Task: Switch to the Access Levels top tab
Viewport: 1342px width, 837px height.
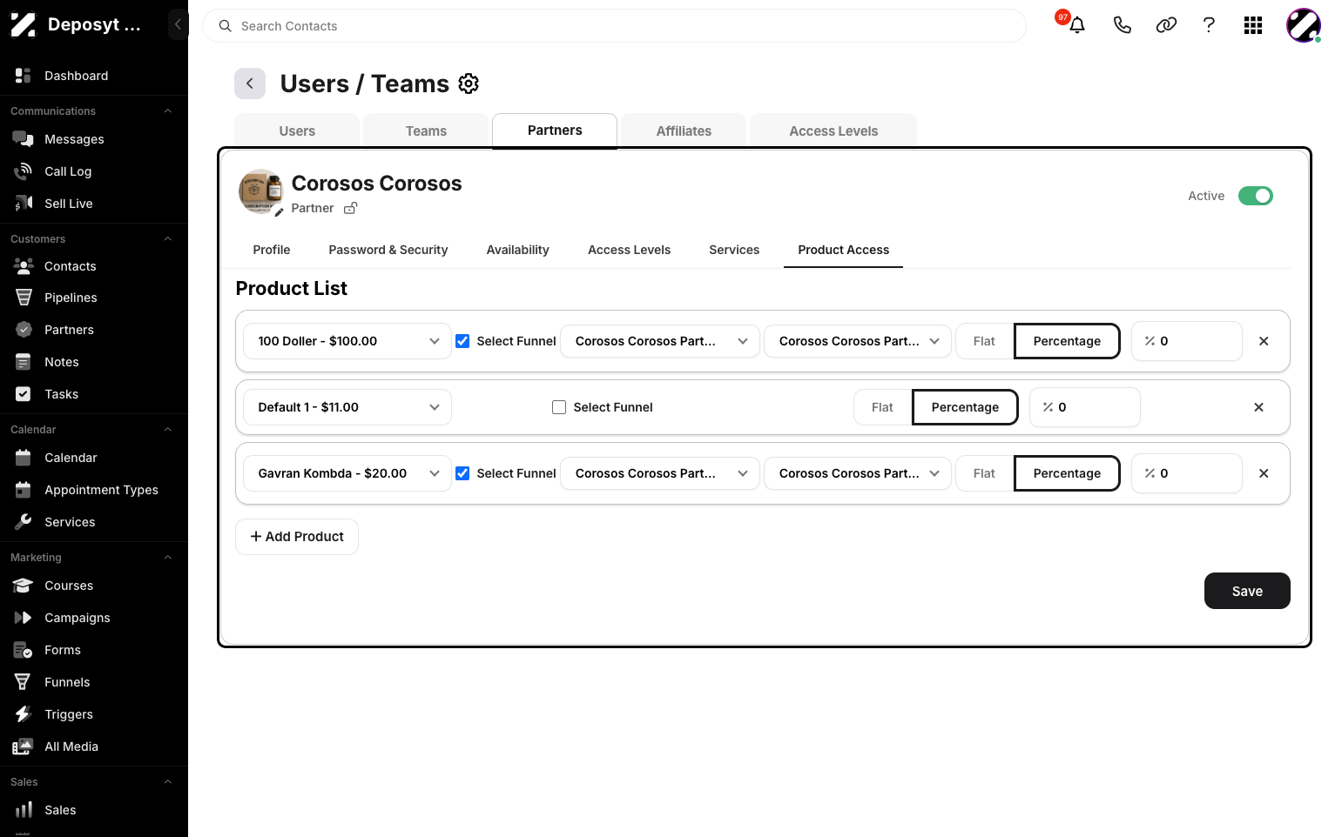Action: pyautogui.click(x=833, y=131)
